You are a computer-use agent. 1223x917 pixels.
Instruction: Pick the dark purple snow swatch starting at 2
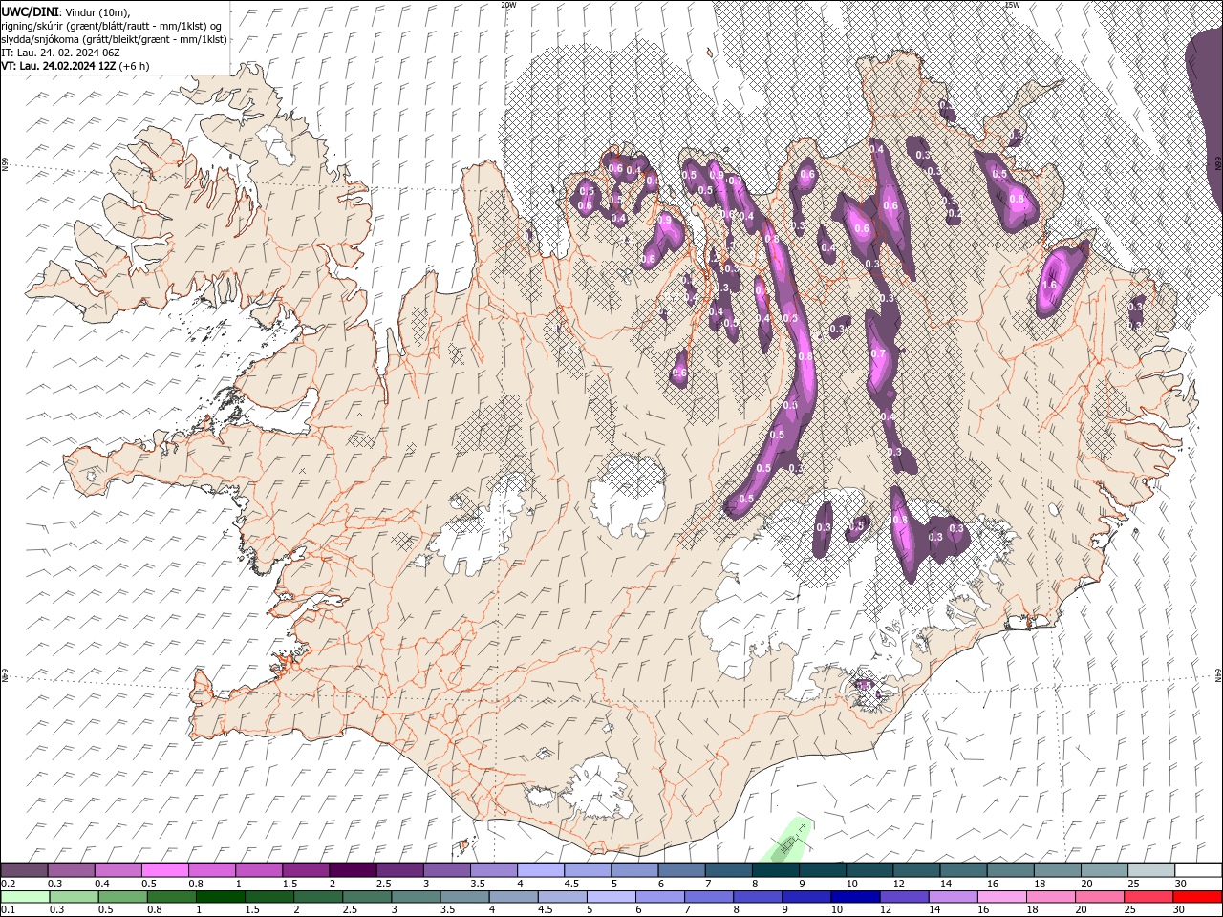click(353, 870)
